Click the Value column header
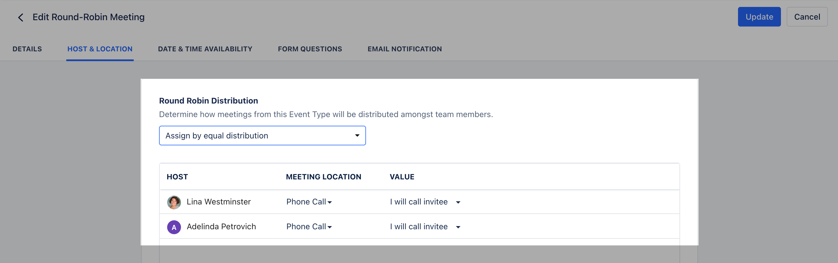838x263 pixels. (x=402, y=177)
